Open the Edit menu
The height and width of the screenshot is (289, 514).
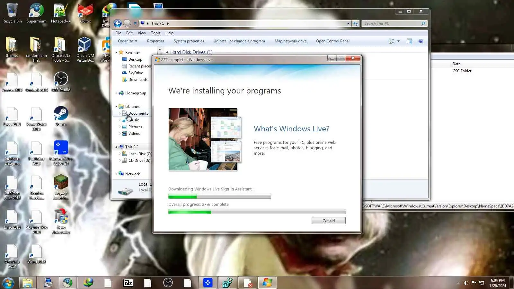click(x=129, y=33)
